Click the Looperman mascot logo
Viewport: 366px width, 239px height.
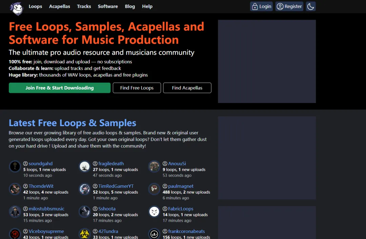[17, 8]
